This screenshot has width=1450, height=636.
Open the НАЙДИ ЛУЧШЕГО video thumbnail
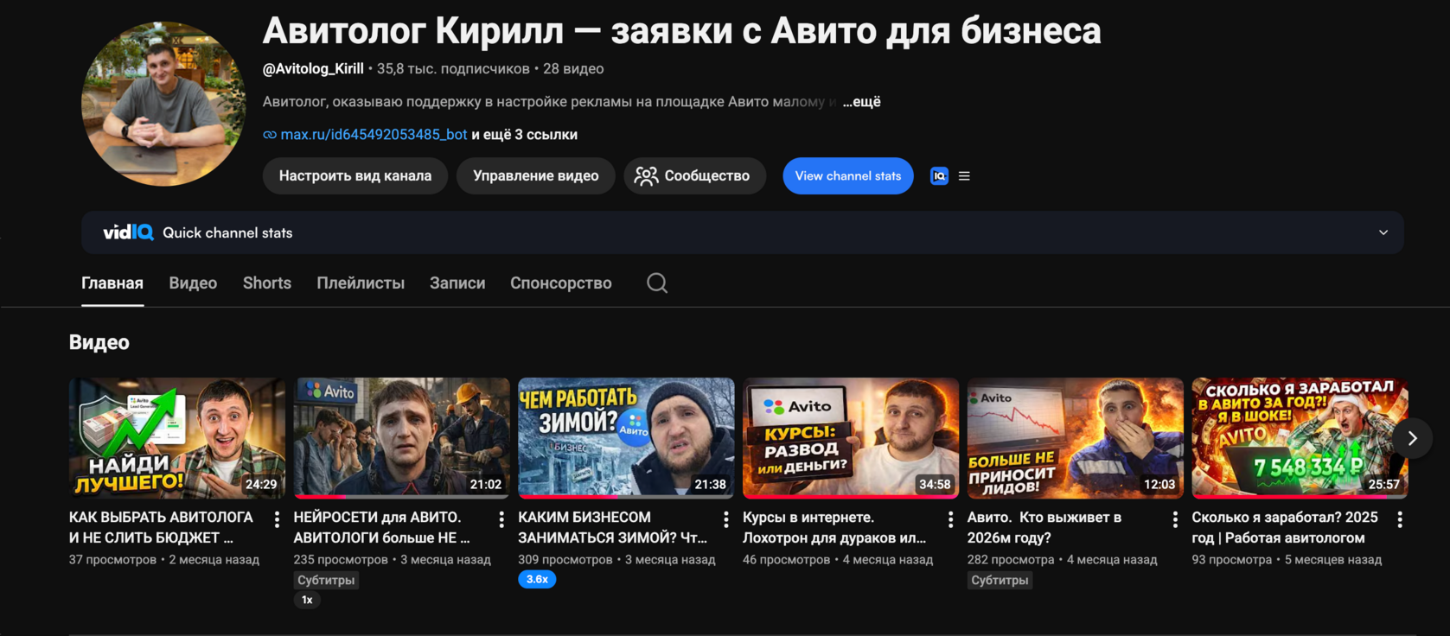pos(177,437)
